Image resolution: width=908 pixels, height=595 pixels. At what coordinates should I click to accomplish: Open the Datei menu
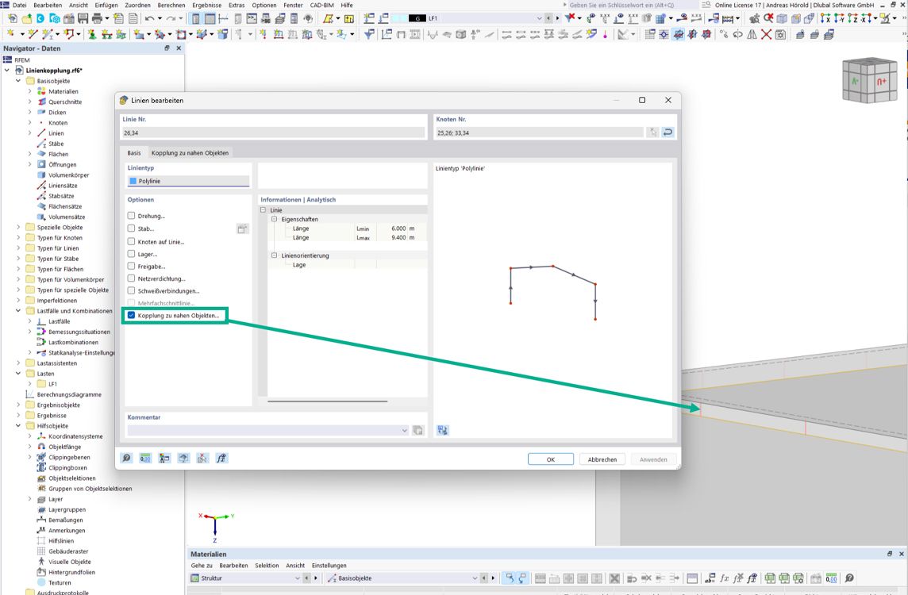[x=19, y=5]
